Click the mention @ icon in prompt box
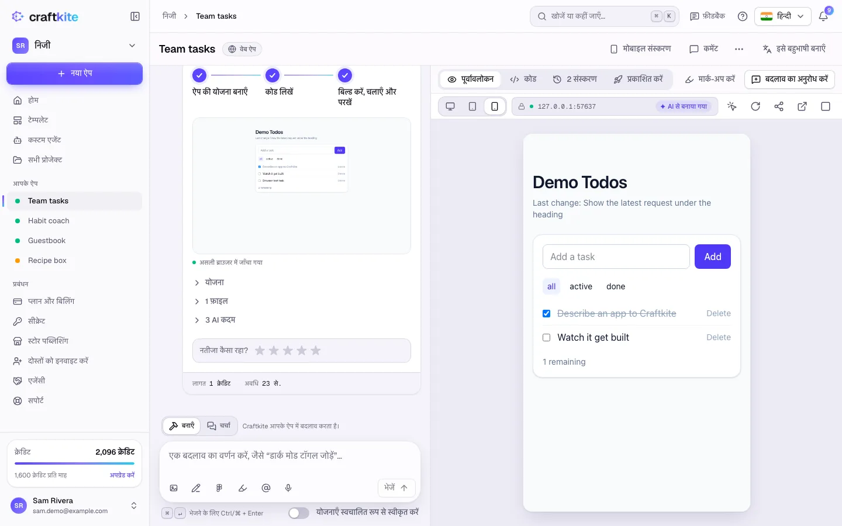Viewport: 842px width, 526px height. click(x=266, y=488)
